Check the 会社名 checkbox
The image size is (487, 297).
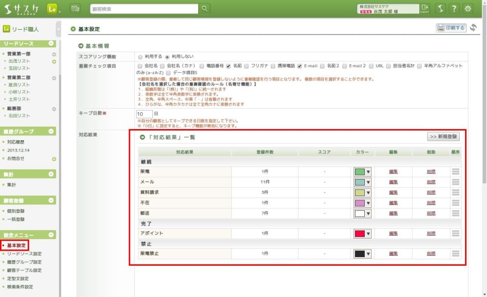(x=140, y=66)
